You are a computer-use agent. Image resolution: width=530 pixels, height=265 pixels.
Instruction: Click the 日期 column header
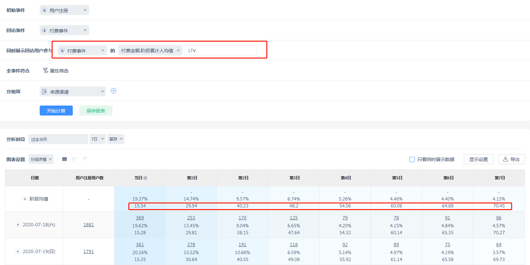tap(35, 178)
